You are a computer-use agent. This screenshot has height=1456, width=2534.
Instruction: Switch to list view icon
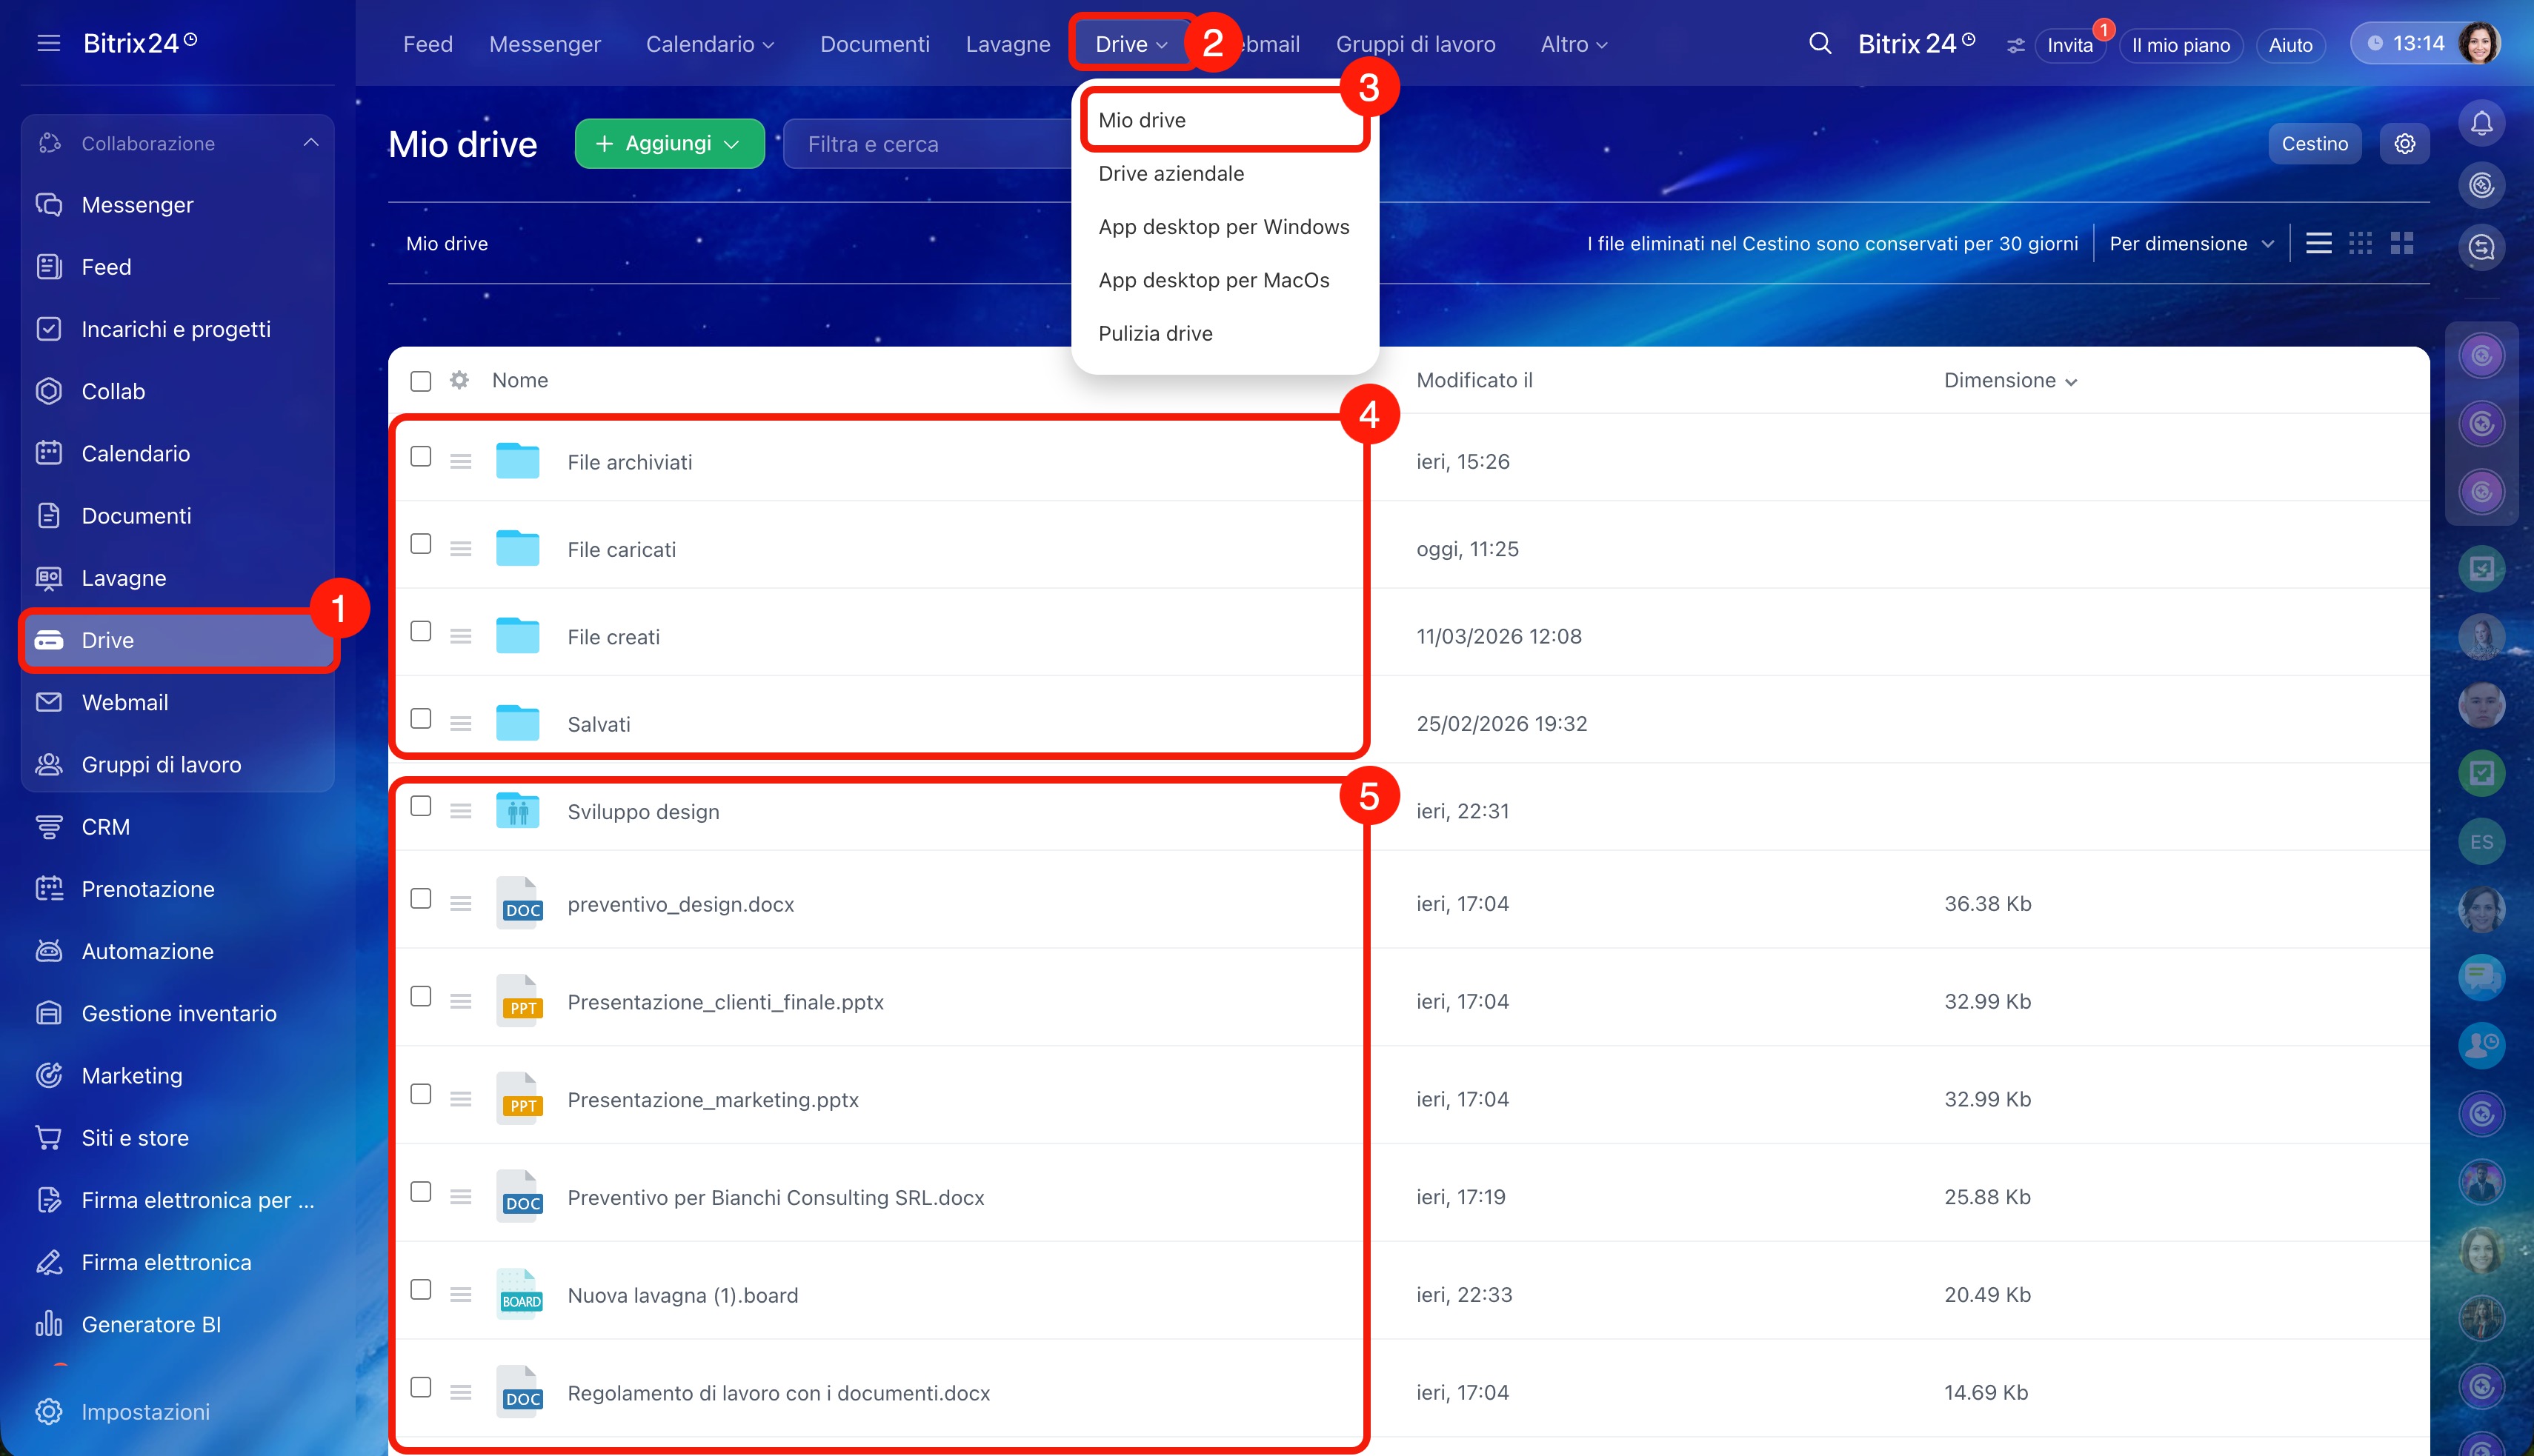[2318, 243]
